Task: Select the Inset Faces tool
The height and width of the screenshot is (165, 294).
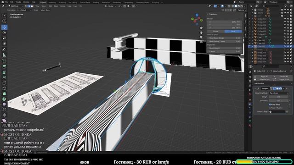Action: coord(4,72)
